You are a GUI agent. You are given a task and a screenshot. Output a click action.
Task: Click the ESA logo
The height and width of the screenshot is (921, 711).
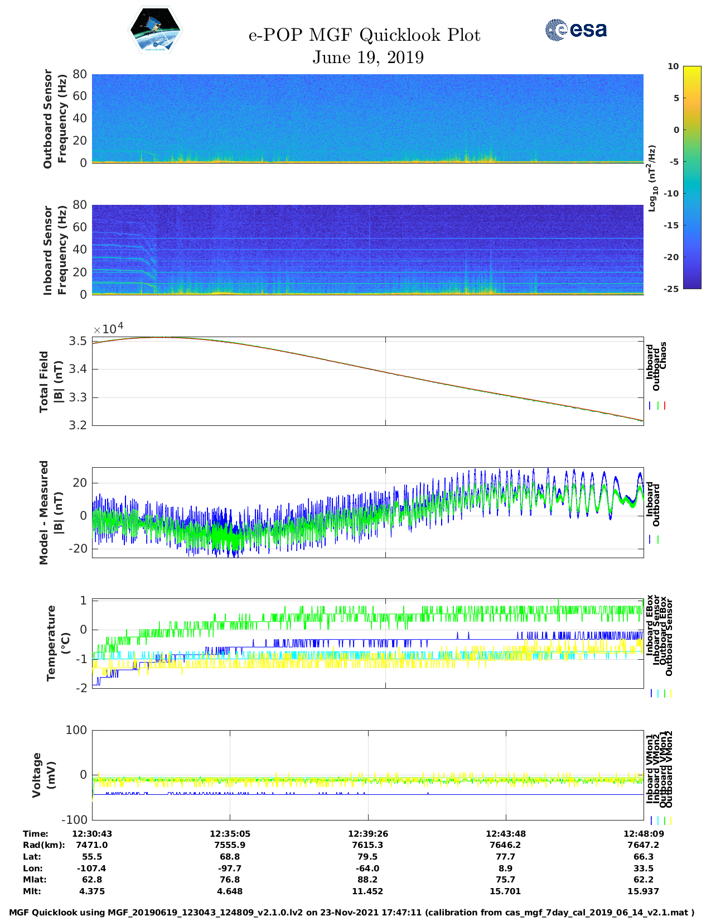[576, 30]
